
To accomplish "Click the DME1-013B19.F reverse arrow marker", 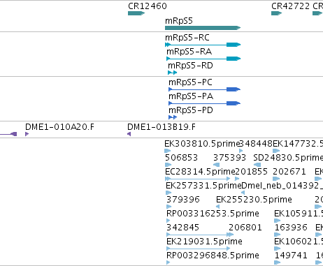I will click(x=129, y=134).
